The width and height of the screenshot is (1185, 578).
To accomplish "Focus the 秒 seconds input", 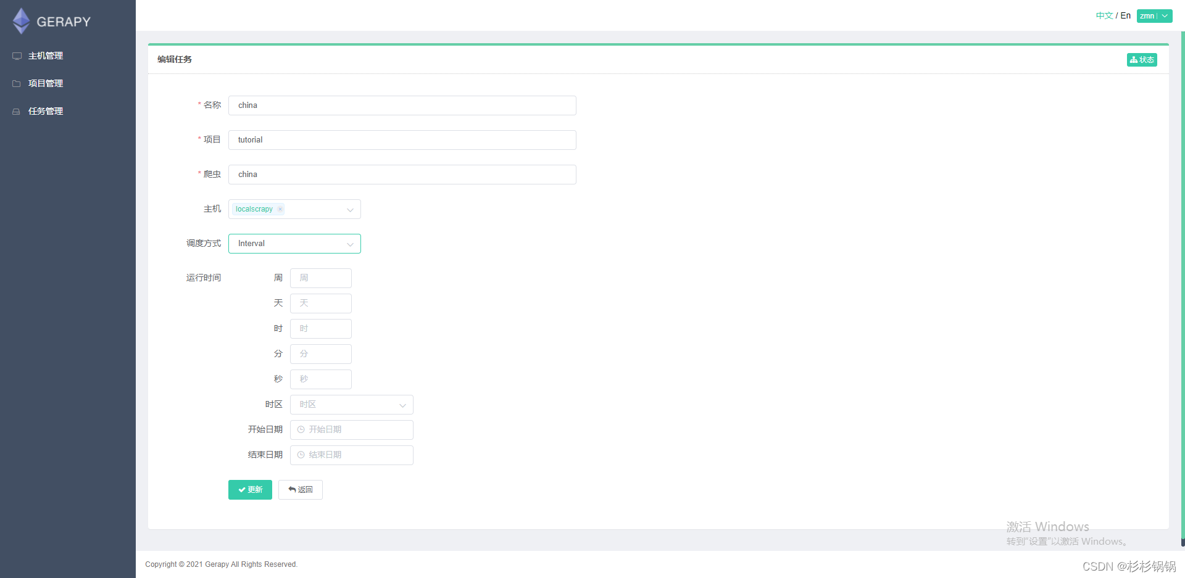I will click(321, 379).
